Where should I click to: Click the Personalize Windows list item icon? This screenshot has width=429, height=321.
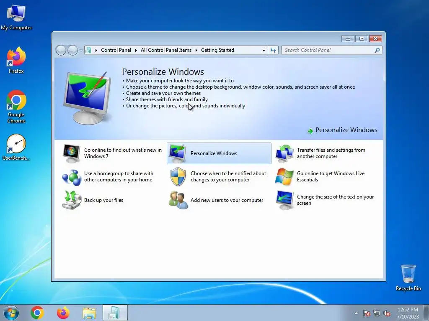[178, 153]
